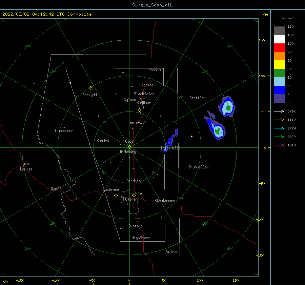Click the orange 50-70 legend swatch
Image resolution: width=305 pixels, height=285 pixels.
tap(279, 56)
